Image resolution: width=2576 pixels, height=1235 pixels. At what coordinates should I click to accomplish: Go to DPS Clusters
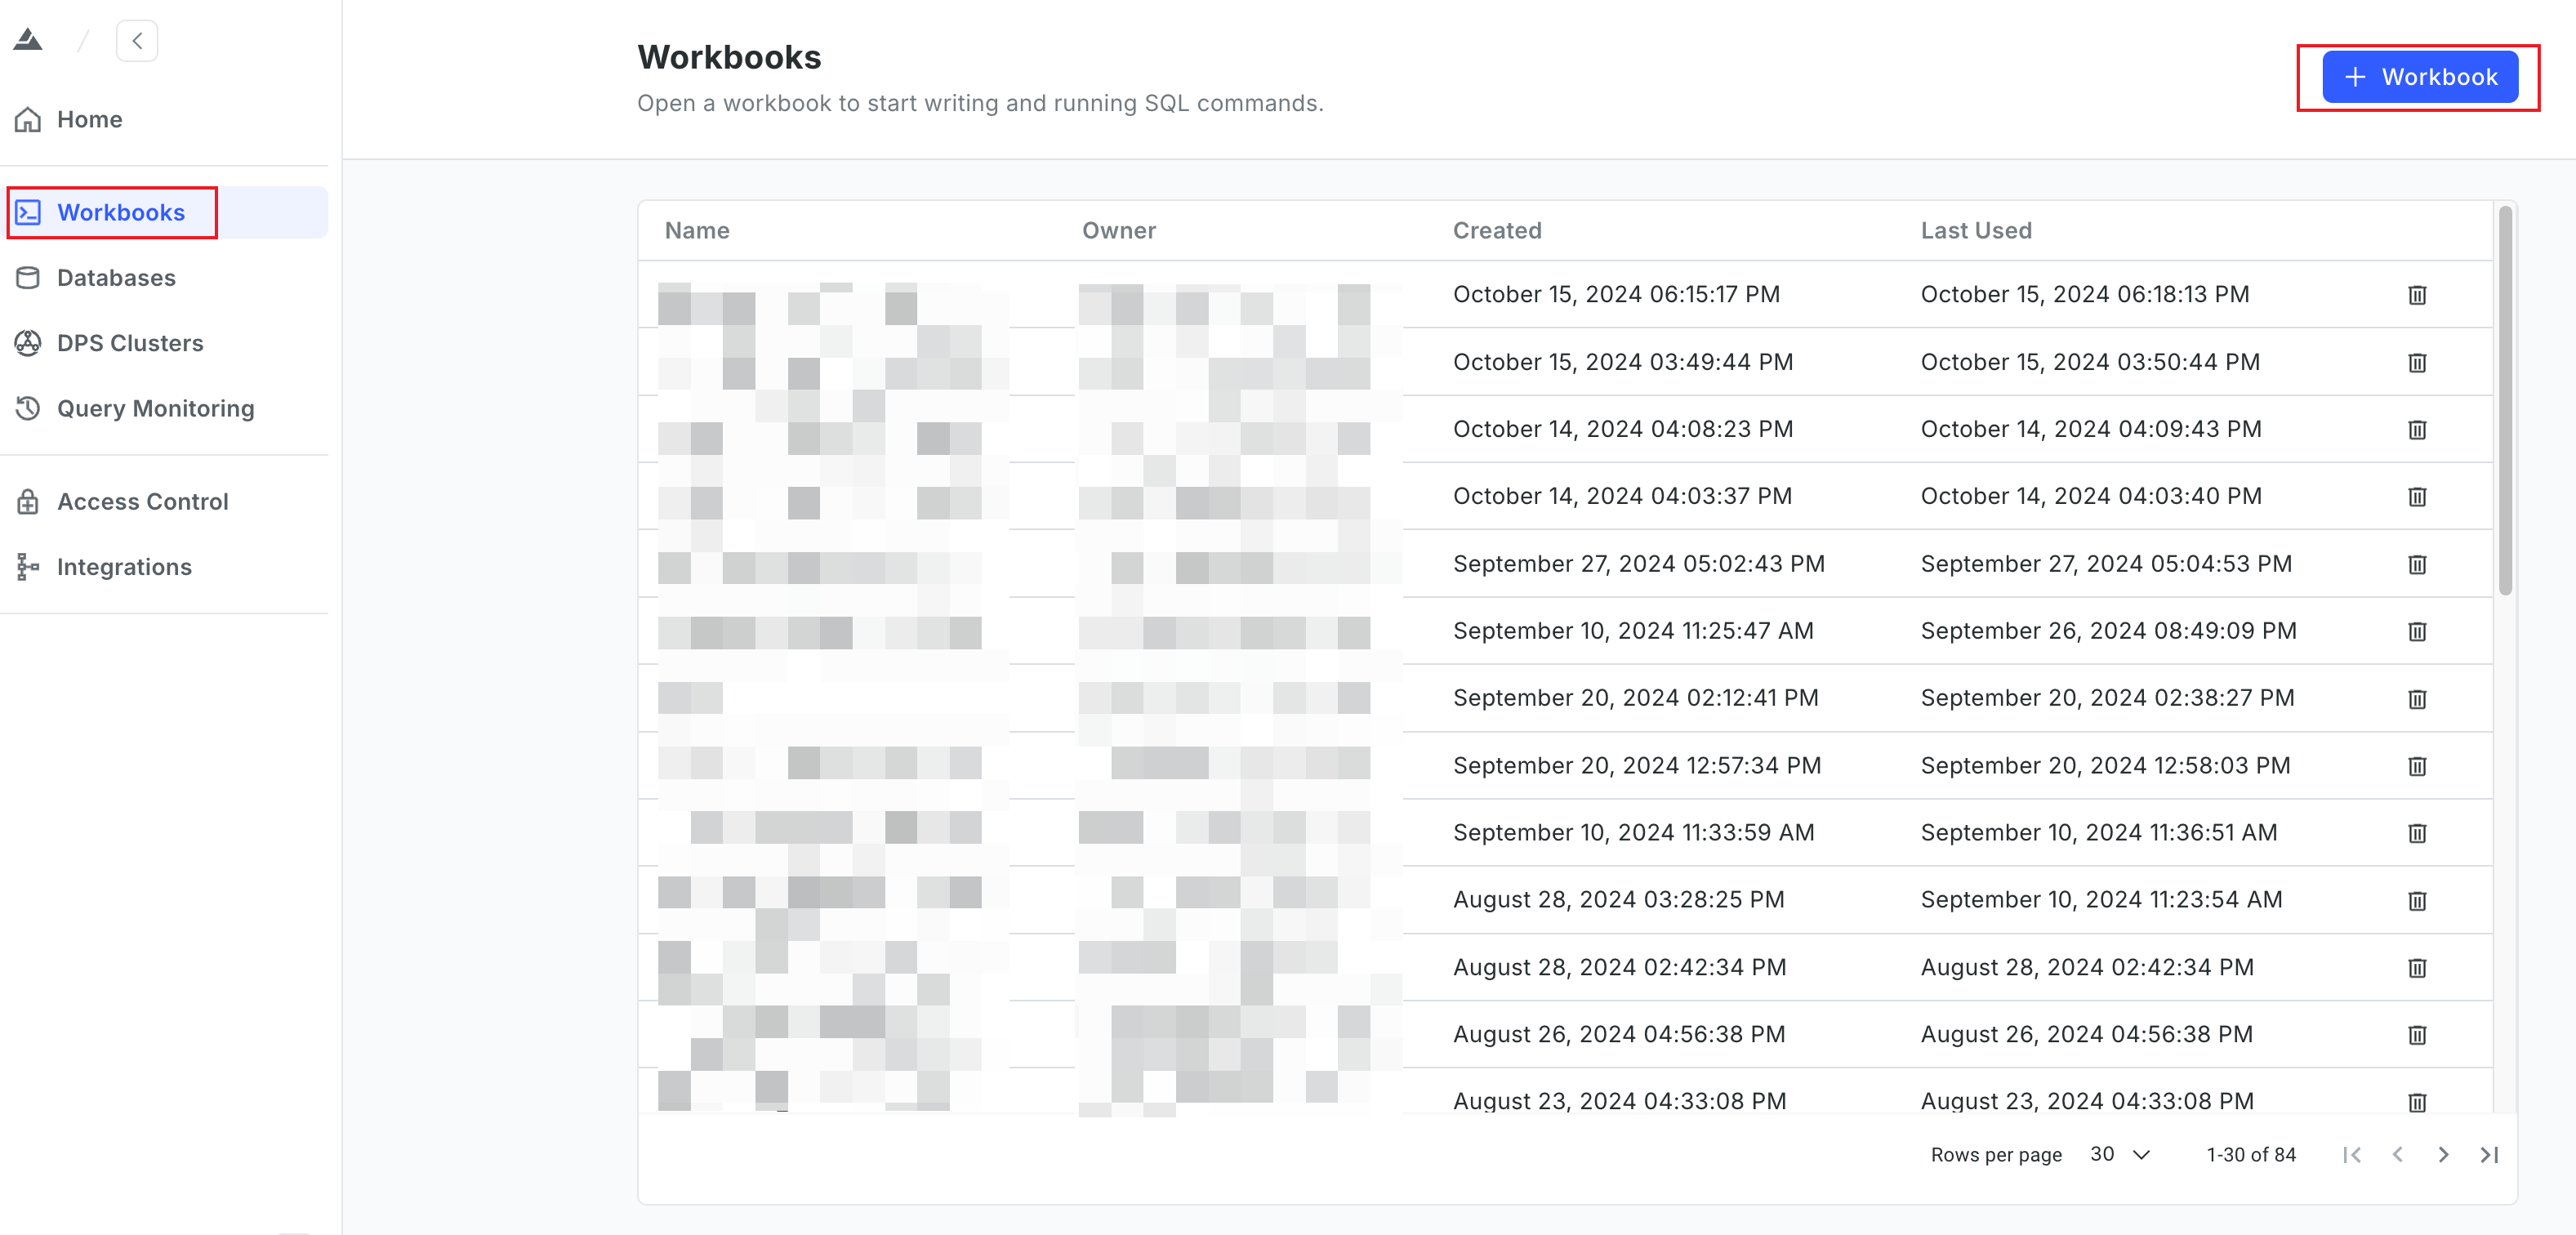(129, 343)
